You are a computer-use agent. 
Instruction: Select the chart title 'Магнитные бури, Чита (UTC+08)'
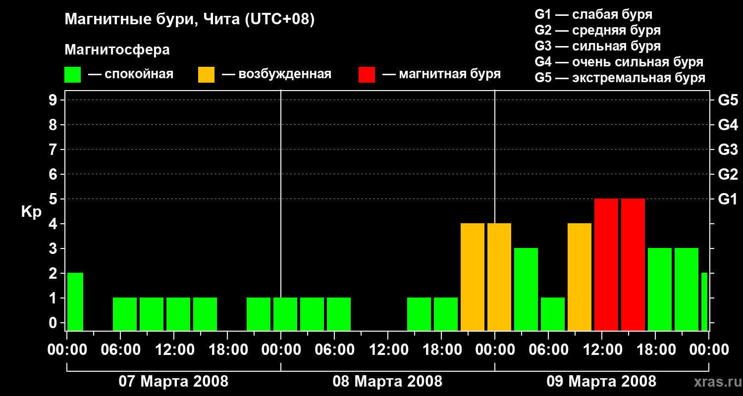pos(190,20)
